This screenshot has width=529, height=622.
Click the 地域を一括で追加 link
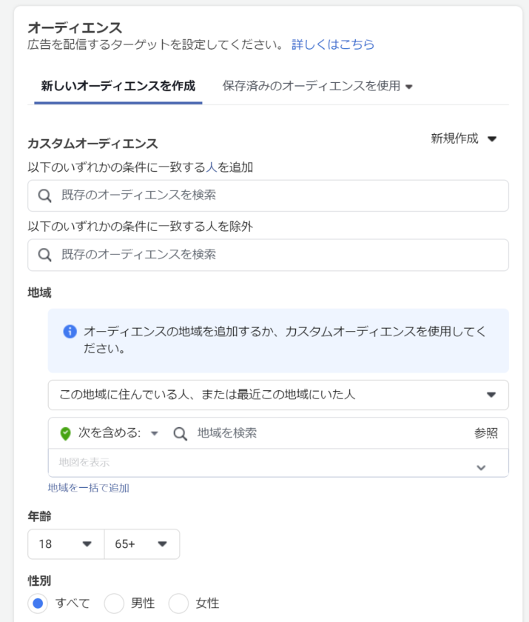[x=89, y=488]
